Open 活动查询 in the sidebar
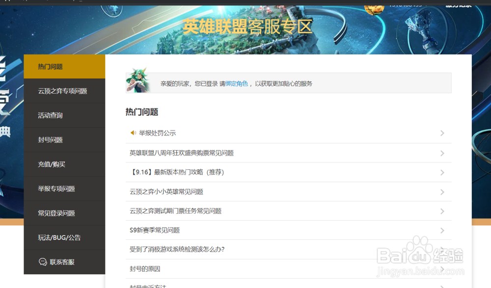 tap(64, 115)
